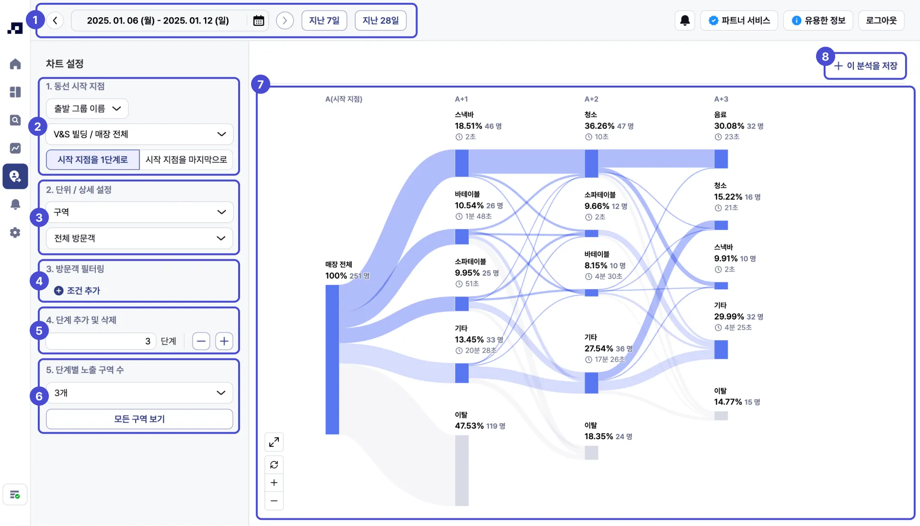920x526 pixels.
Task: Click the trend chart icon in sidebar
Action: point(15,148)
